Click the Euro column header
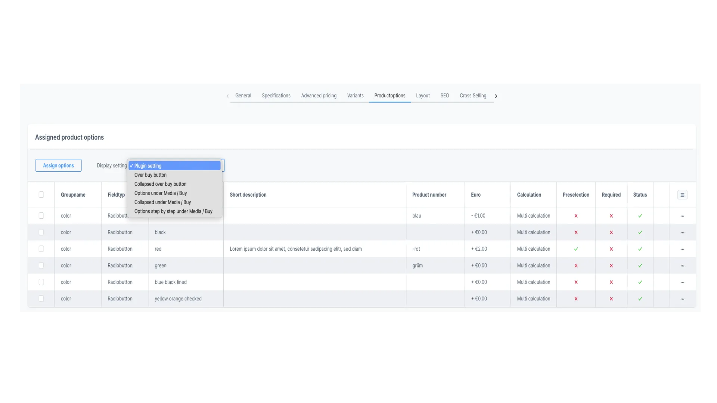Image resolution: width=717 pixels, height=403 pixels. pos(475,194)
